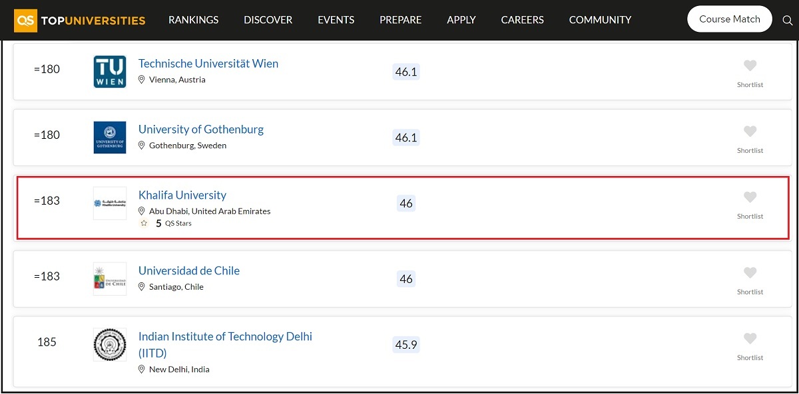The height and width of the screenshot is (394, 799).
Task: Open Indian Institute of Technology Delhi link
Action: point(225,337)
